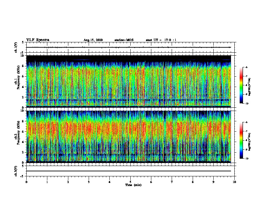Click the ch.2 color scale bar
Screen dimensions: 264x204
pos(241,140)
